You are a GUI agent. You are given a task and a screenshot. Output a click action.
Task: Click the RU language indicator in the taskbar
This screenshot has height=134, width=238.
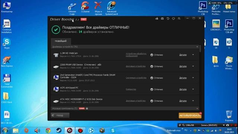tap(186, 130)
